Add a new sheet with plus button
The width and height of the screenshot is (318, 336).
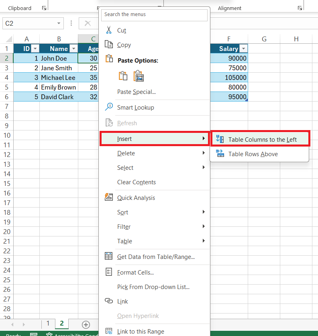tap(86, 324)
